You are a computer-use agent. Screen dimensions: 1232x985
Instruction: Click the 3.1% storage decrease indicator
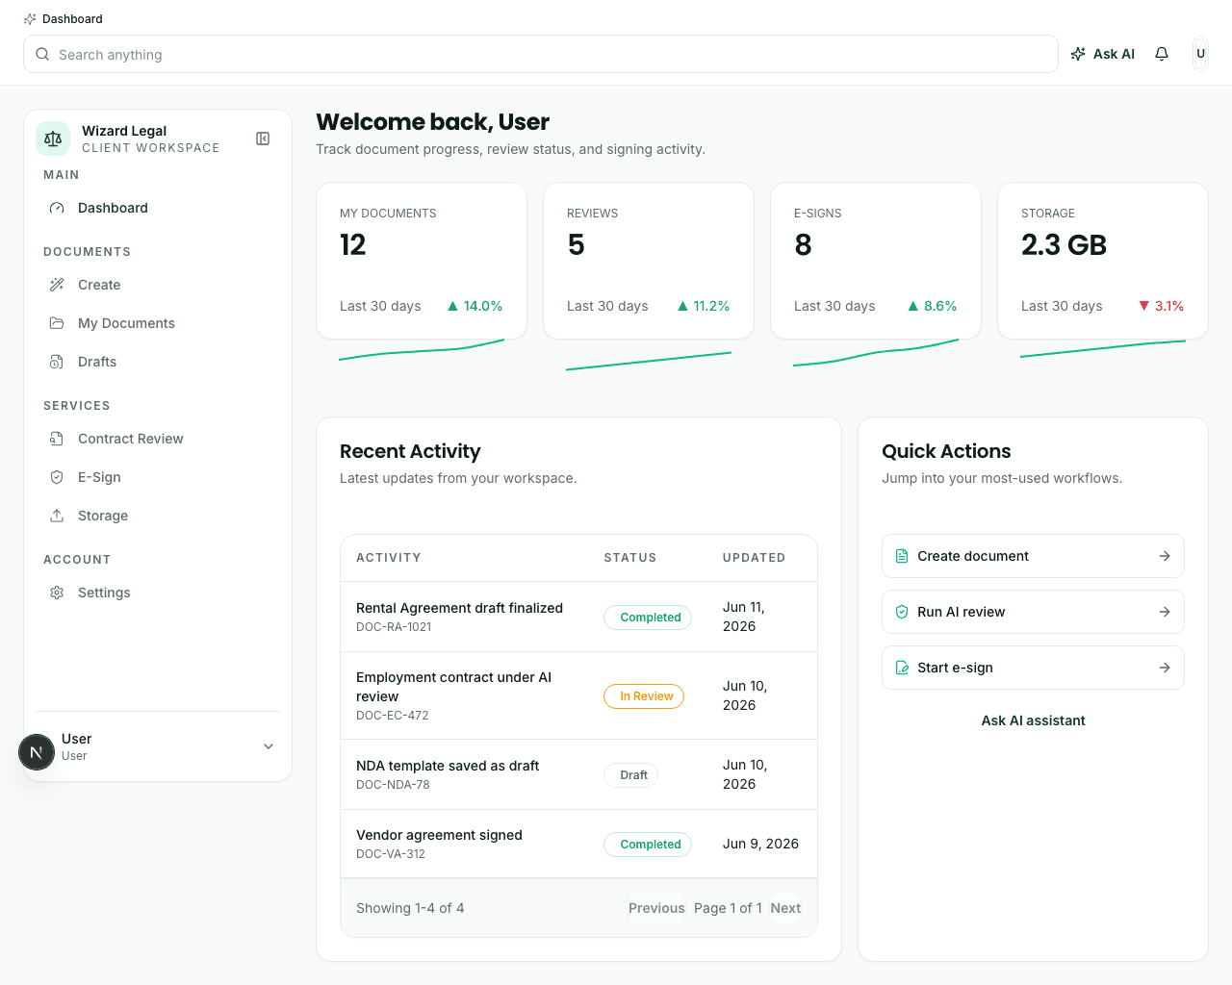pos(1161,306)
